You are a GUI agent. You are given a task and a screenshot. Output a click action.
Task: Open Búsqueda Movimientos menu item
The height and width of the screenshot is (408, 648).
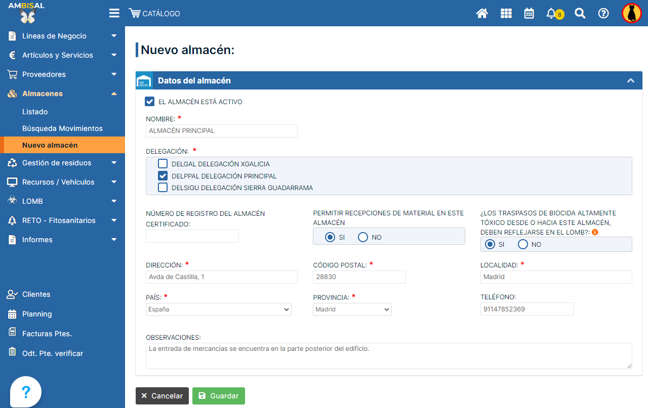(x=62, y=128)
